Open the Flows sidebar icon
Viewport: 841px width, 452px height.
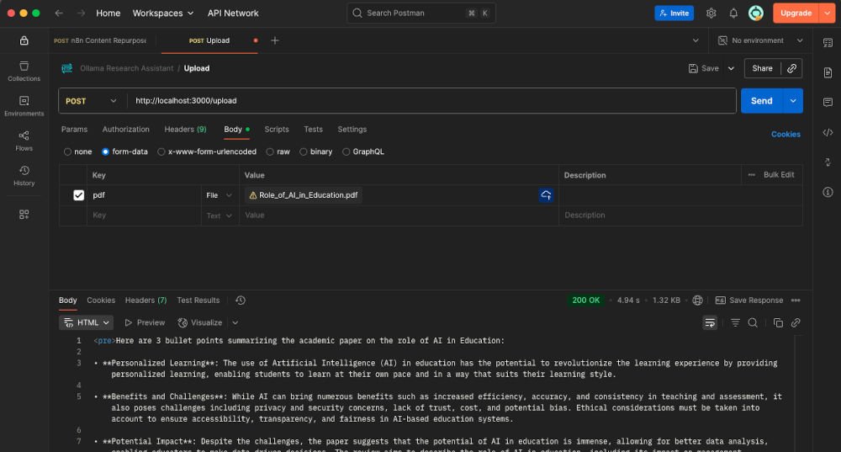tap(24, 141)
